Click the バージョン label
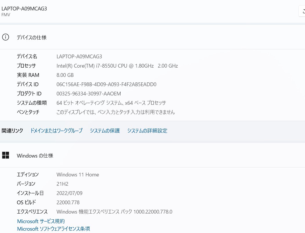 (x=26, y=184)
